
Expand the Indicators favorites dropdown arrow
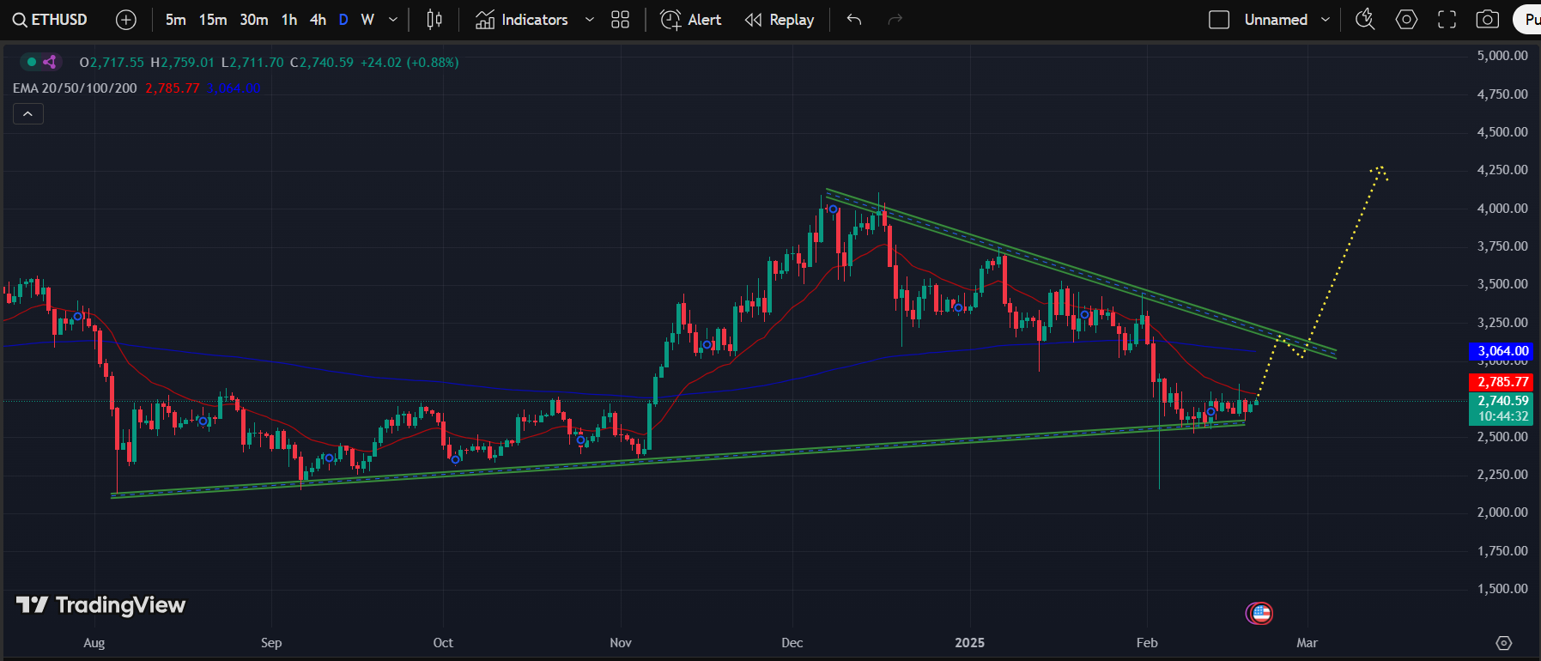pos(589,20)
